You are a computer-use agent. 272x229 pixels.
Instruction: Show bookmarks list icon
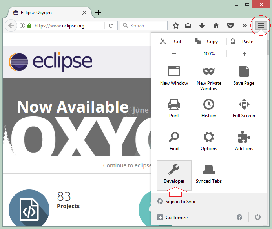[188, 25]
